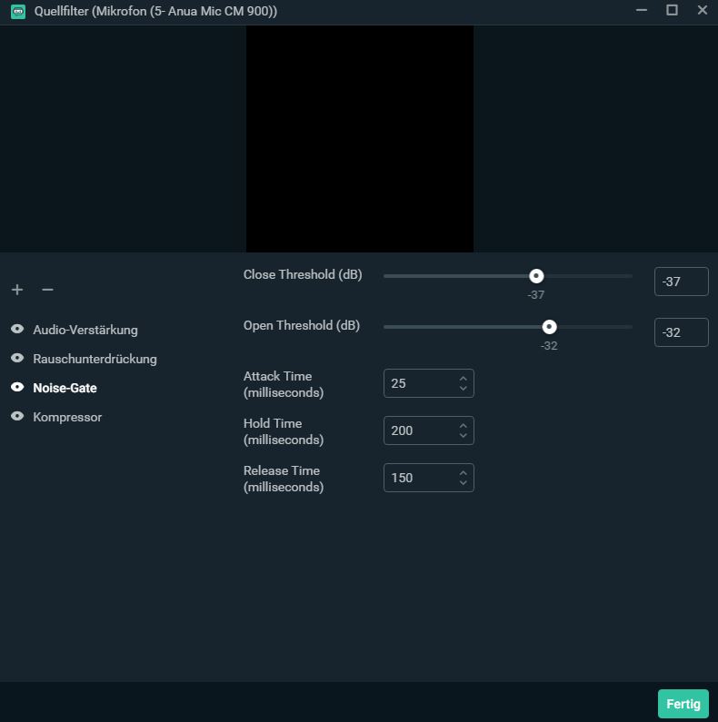Click the Open Threshold slider handle
Image resolution: width=718 pixels, height=722 pixels.
coord(549,327)
